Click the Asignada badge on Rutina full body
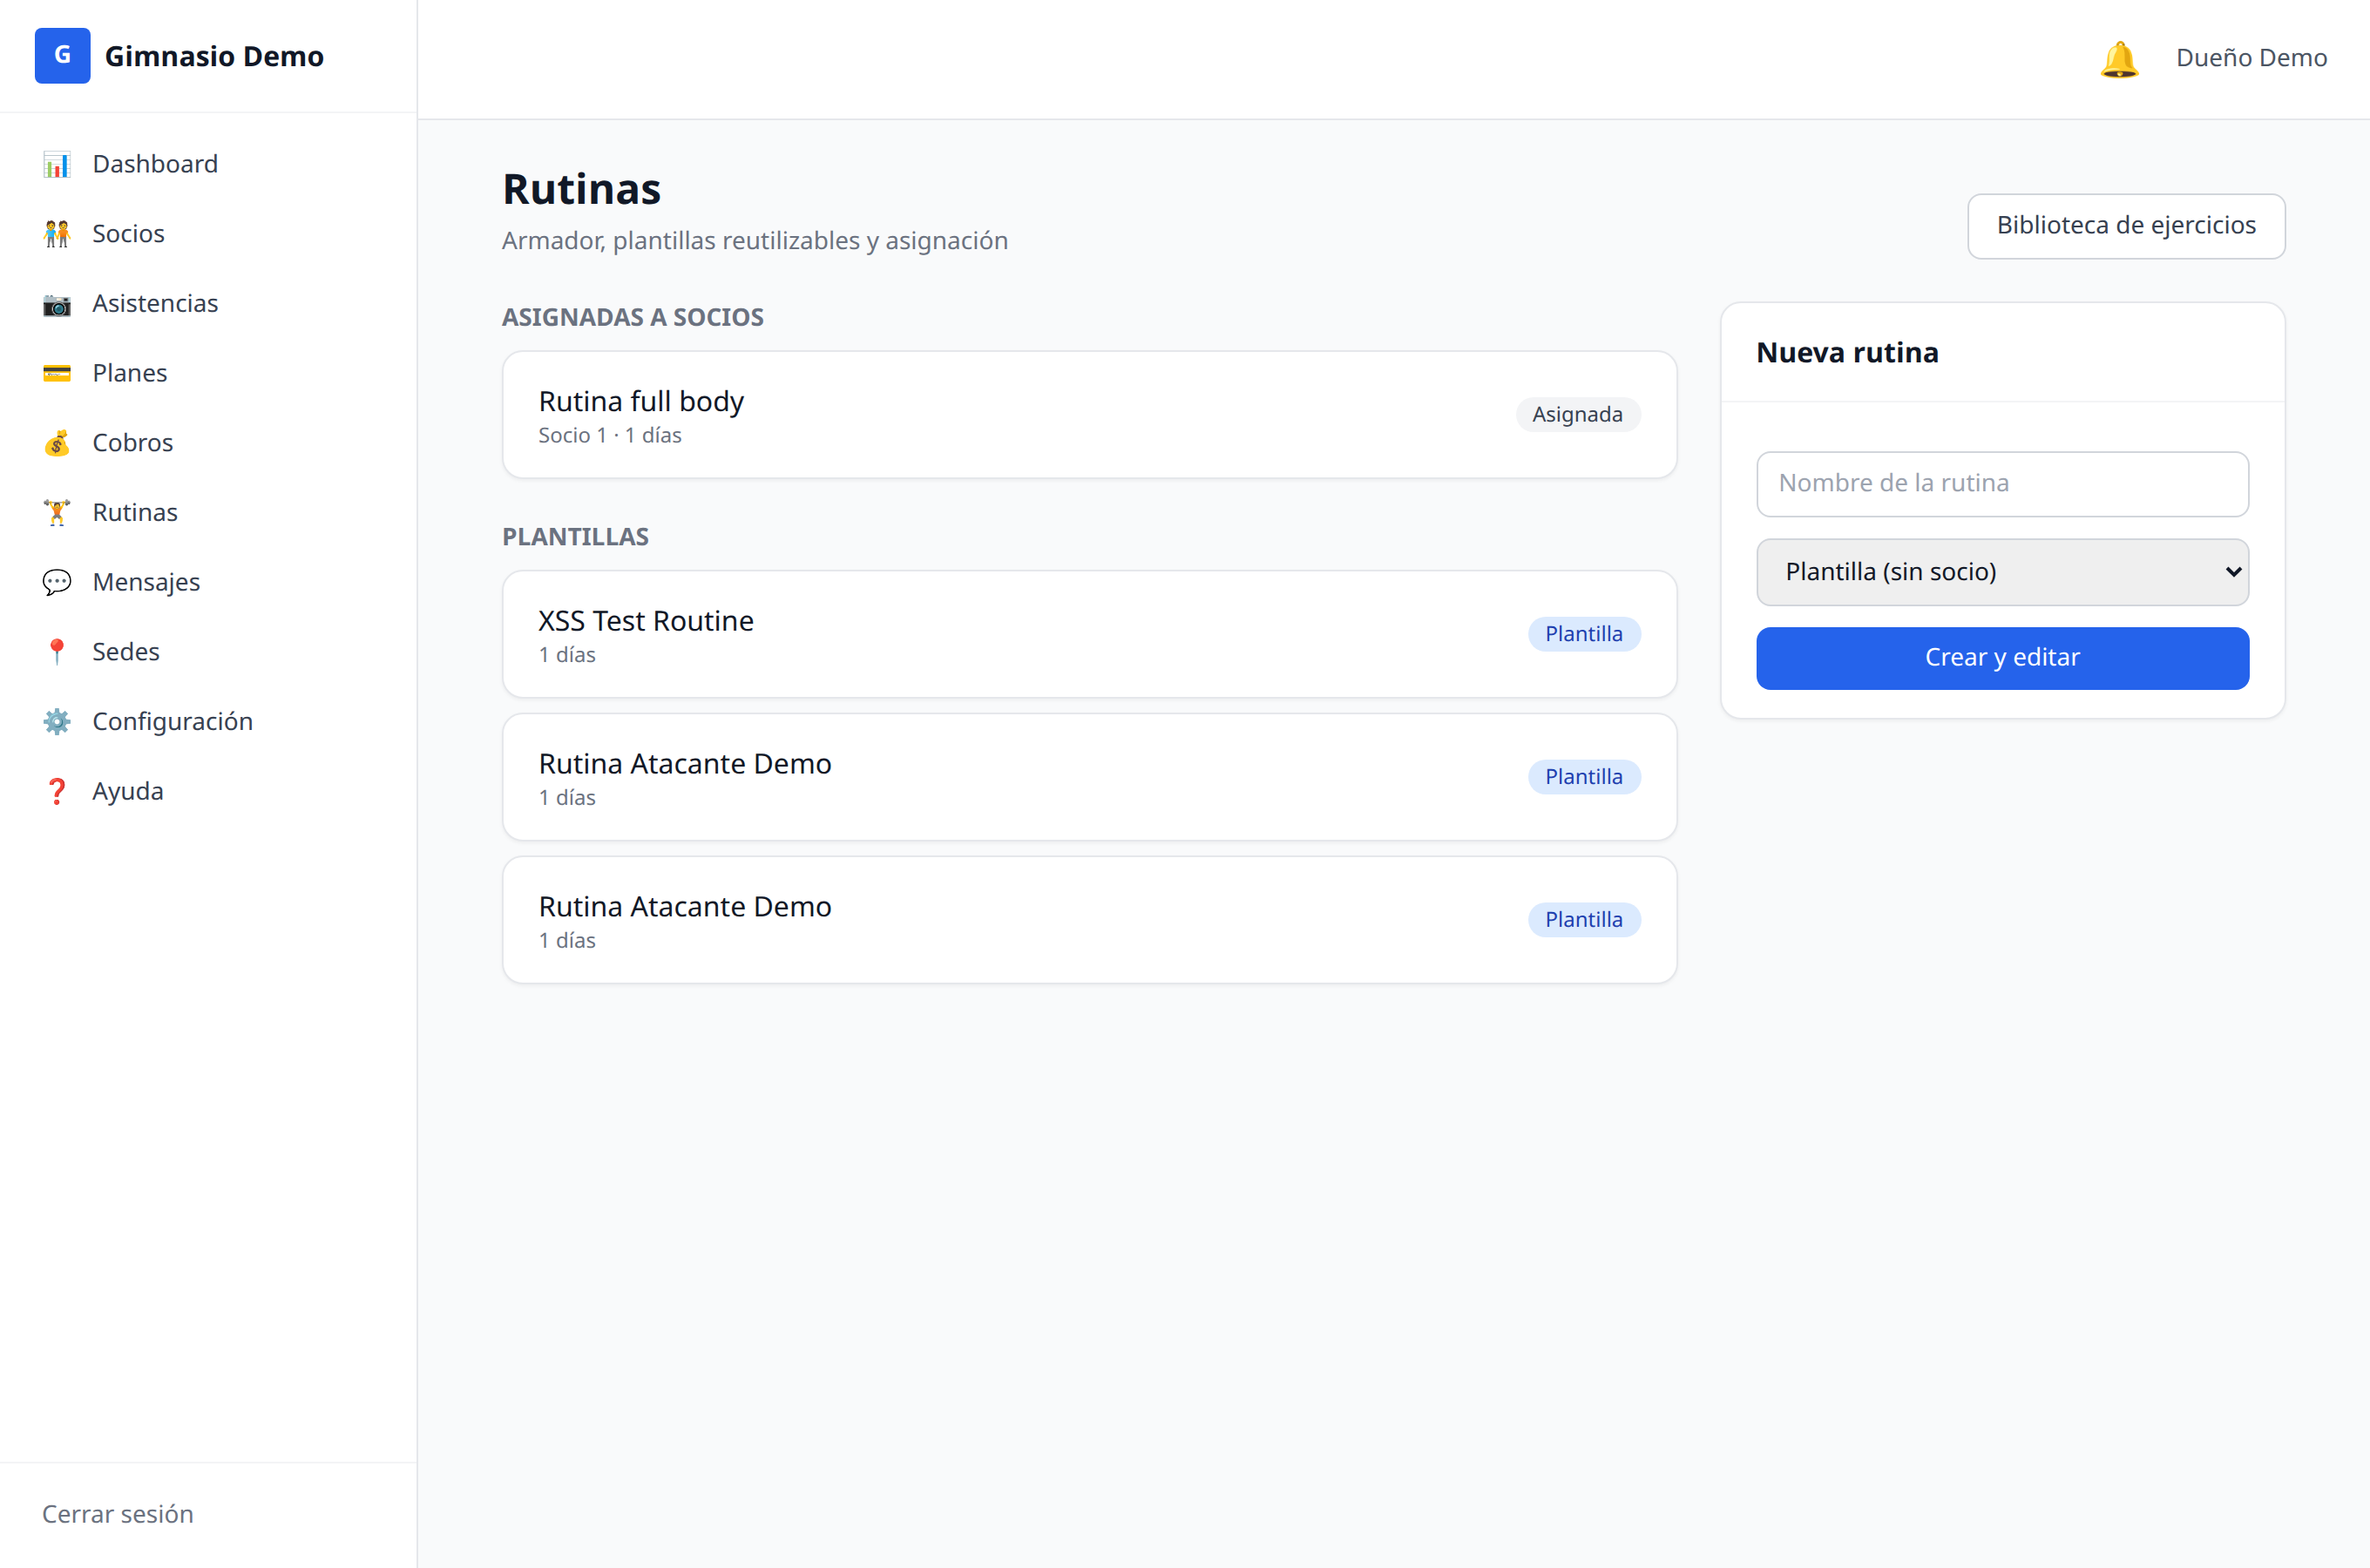Screen dimensions: 2370x1568 point(1577,415)
